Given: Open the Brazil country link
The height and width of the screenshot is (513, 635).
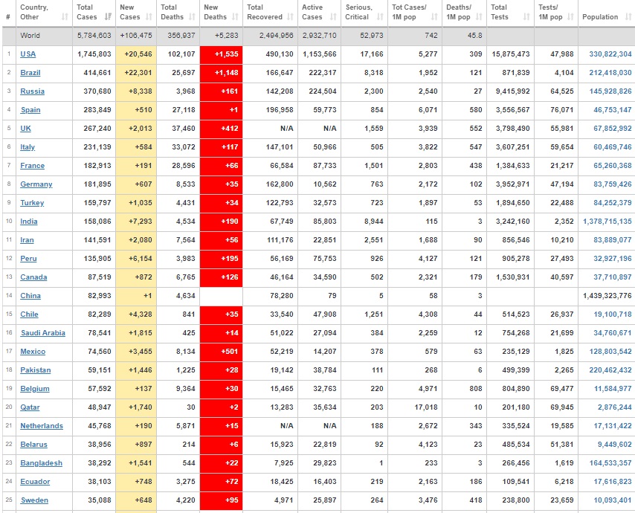Looking at the screenshot, I should [30, 73].
